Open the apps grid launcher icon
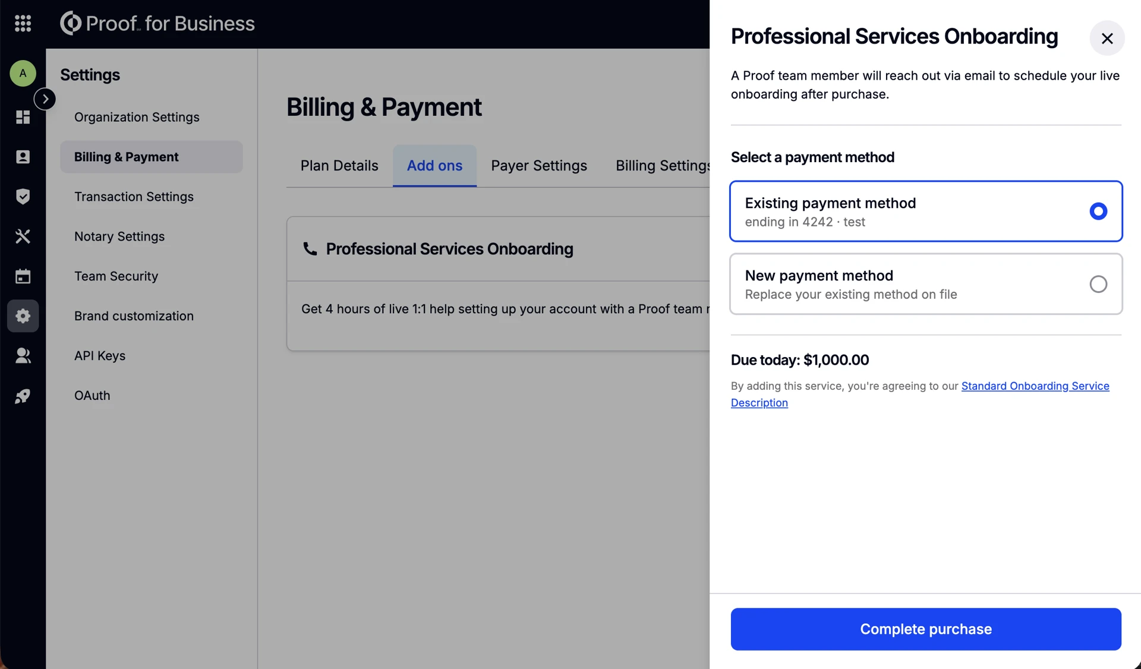The height and width of the screenshot is (669, 1141). click(23, 23)
